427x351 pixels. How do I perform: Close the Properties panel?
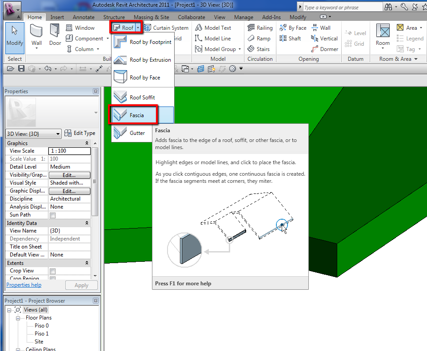pos(96,91)
